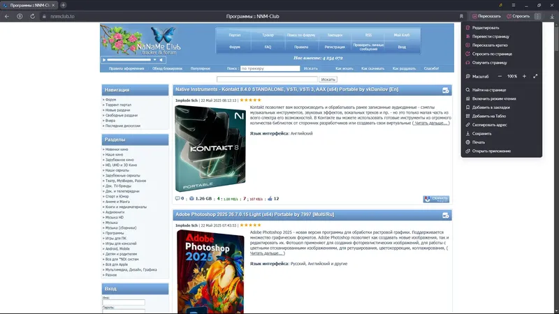Open downloads via the download arrow icon
The height and width of the screenshot is (314, 559).
(552, 16)
